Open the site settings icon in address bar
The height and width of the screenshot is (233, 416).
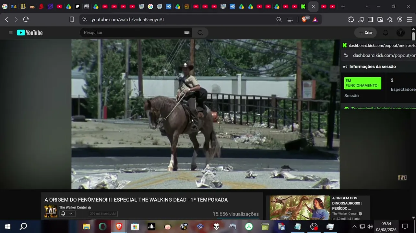[85, 19]
